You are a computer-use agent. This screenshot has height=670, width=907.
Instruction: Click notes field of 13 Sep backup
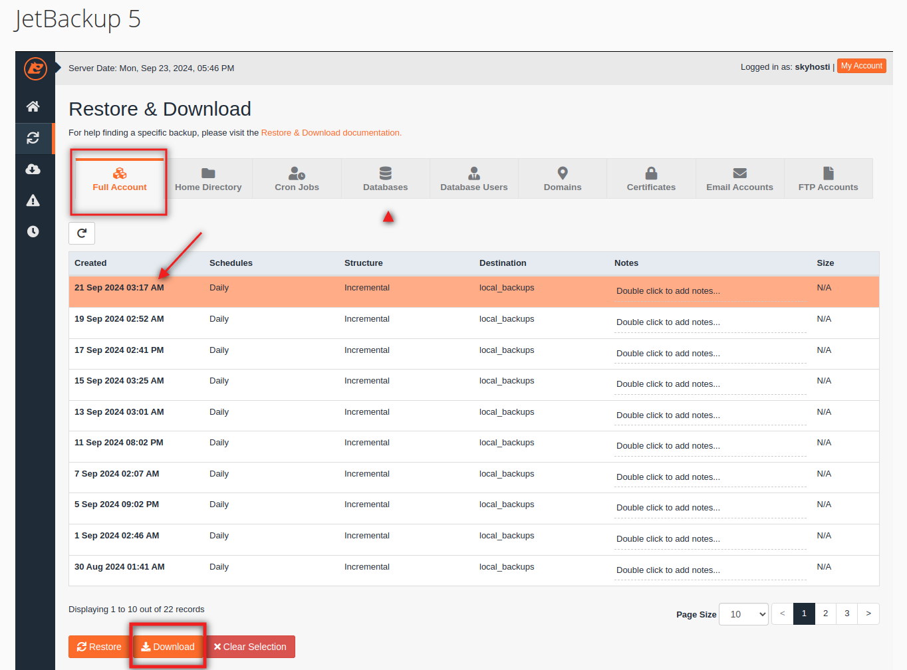(710, 415)
